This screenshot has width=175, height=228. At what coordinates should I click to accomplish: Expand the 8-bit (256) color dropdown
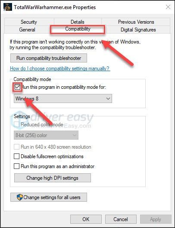click(x=46, y=135)
